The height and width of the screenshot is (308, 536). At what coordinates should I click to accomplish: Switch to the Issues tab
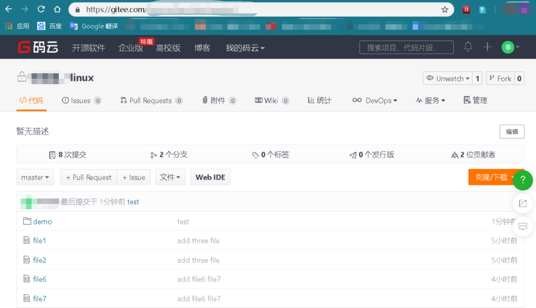tap(82, 100)
